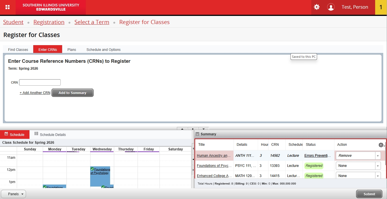Image resolution: width=387 pixels, height=199 pixels.
Task: Switch to the Find Classes tab
Action: pyautogui.click(x=18, y=49)
